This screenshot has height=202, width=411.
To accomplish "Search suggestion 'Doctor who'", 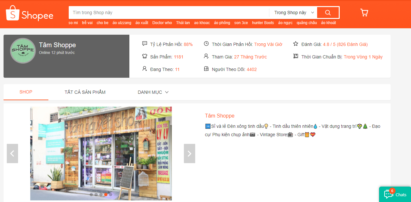I will click(x=162, y=23).
